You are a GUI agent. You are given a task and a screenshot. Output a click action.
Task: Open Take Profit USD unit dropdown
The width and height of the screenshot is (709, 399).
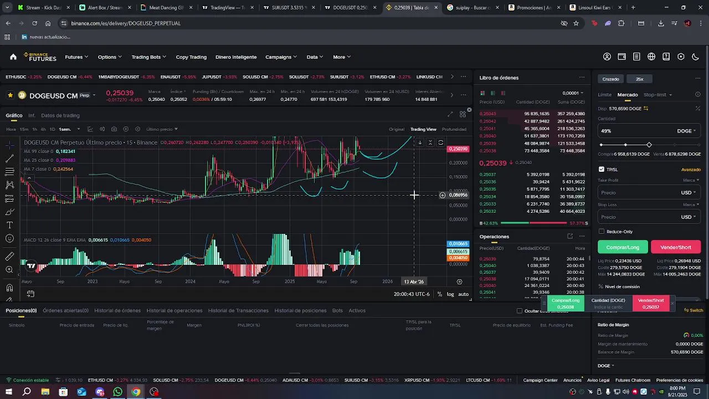pos(689,193)
